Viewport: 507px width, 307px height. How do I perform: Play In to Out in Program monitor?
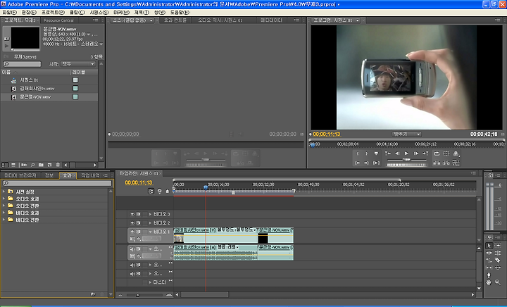pyautogui.click(x=376, y=163)
